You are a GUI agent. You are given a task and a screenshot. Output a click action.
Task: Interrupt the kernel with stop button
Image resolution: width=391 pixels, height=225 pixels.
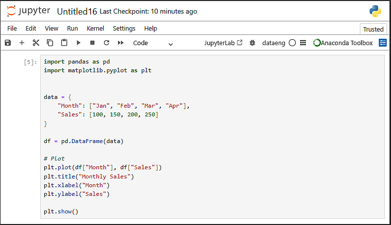(92, 43)
